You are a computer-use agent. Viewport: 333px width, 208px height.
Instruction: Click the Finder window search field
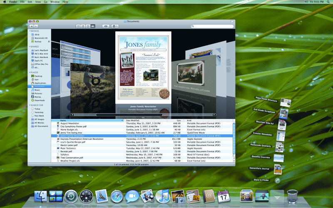pyautogui.click(x=212, y=26)
